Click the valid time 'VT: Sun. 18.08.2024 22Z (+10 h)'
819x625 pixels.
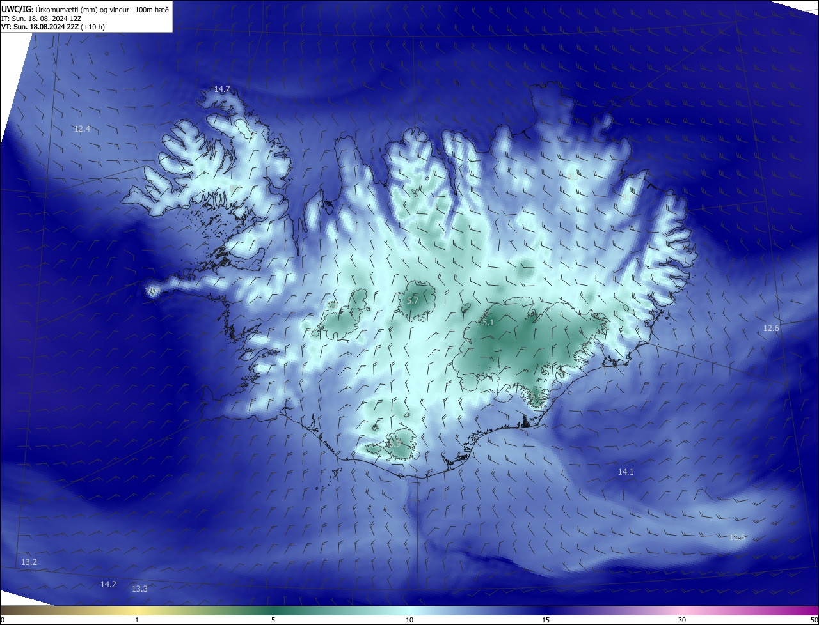point(53,27)
